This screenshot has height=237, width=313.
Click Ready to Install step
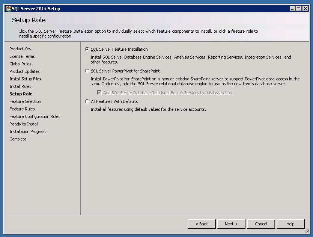24,124
